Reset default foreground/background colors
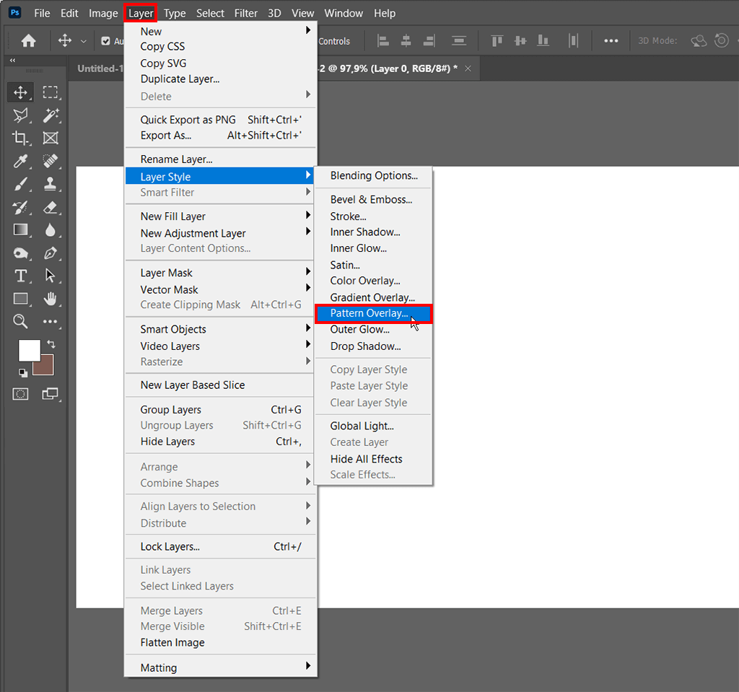Screen dimensions: 739x692 (x=22, y=373)
